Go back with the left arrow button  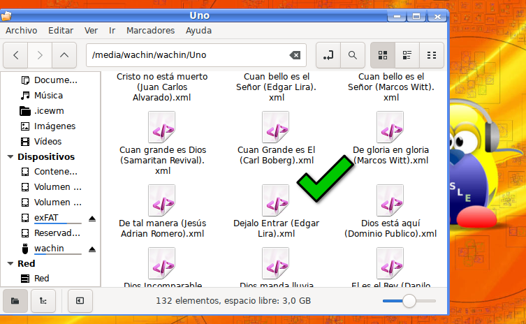16,55
